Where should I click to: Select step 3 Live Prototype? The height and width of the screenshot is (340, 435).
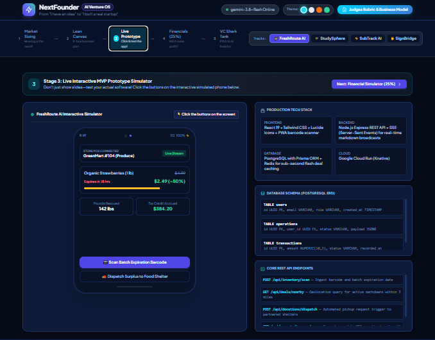[x=128, y=38]
